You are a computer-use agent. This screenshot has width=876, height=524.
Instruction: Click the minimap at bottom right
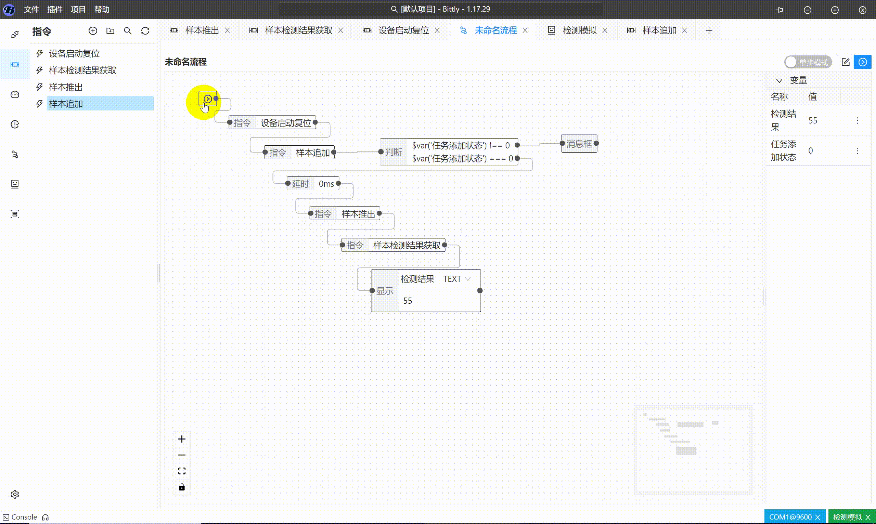pyautogui.click(x=693, y=450)
